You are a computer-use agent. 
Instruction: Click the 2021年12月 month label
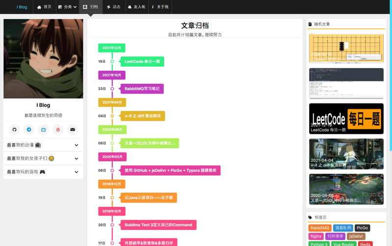(x=112, y=48)
